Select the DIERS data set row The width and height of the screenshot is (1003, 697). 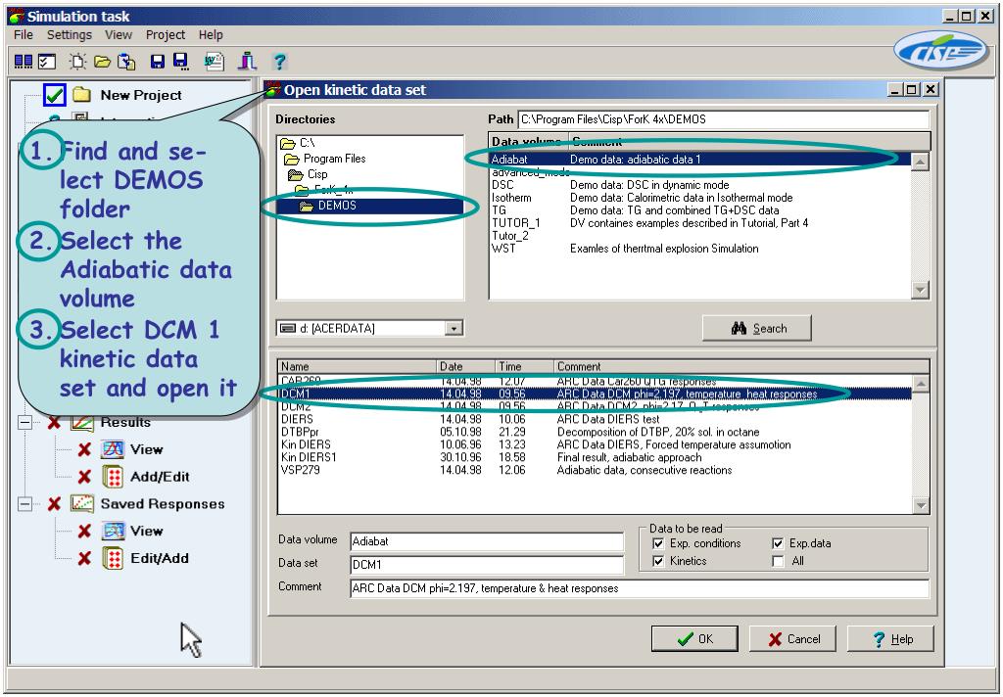595,420
